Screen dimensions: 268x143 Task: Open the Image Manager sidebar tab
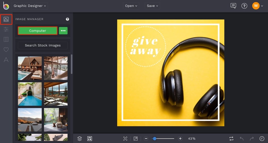point(6,19)
